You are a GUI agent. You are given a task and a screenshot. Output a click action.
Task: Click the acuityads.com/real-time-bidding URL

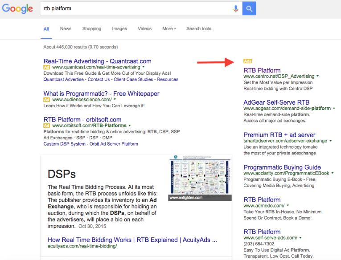coord(82,246)
